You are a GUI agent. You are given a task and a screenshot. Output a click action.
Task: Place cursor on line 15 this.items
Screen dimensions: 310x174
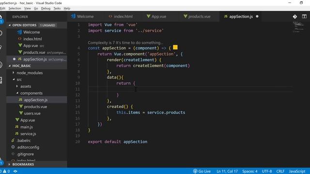tap(128, 113)
